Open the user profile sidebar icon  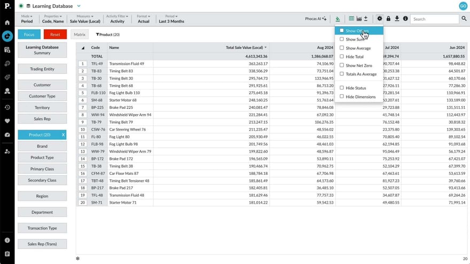(7, 91)
